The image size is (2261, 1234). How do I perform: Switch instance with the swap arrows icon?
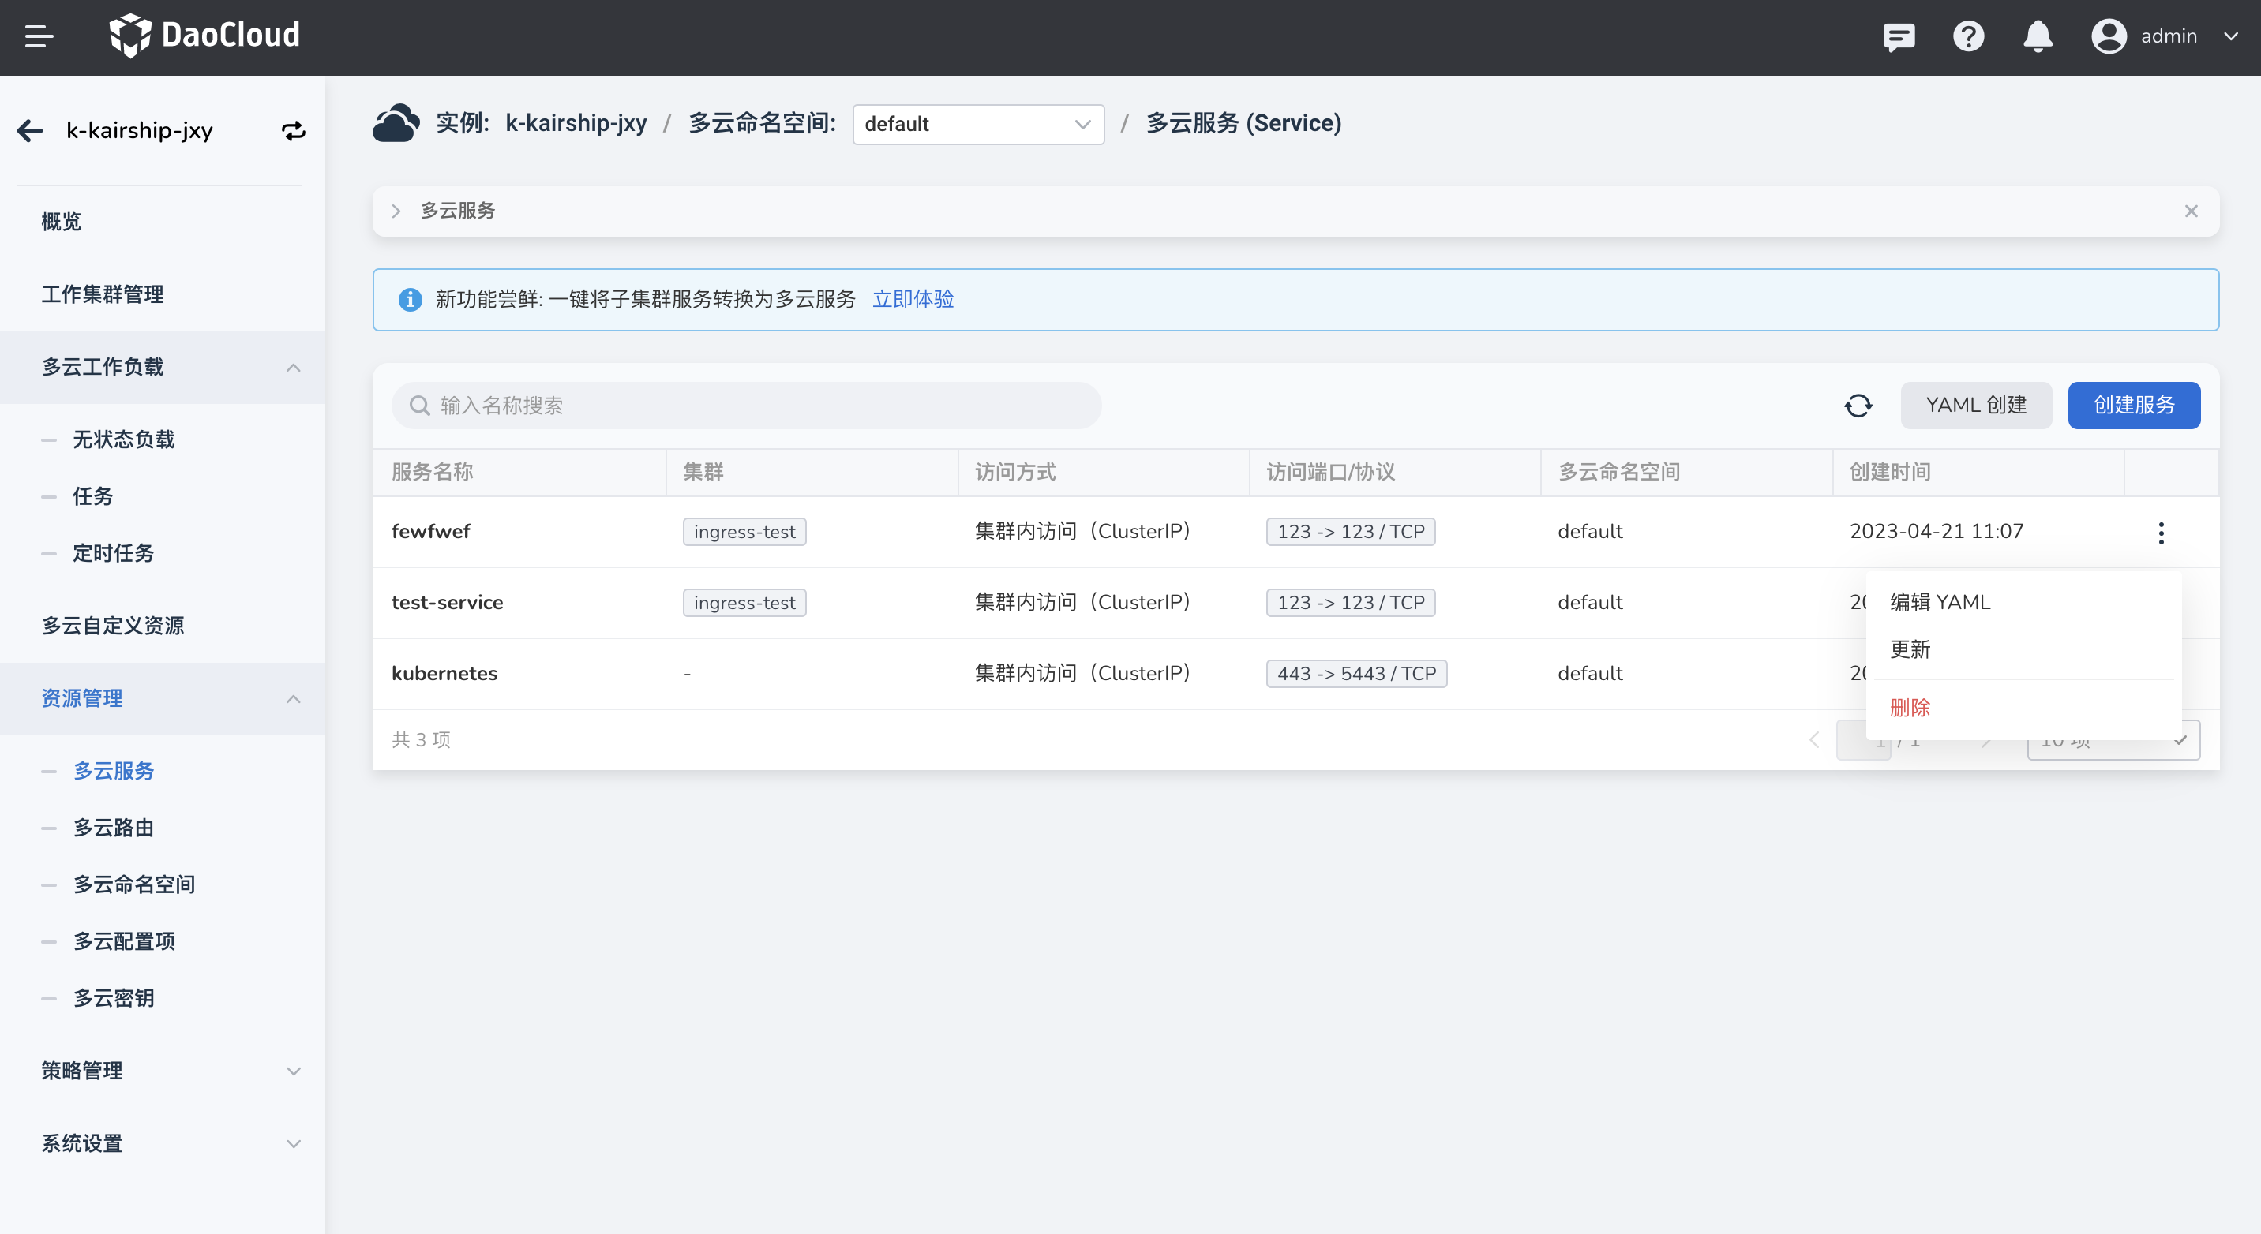[293, 131]
